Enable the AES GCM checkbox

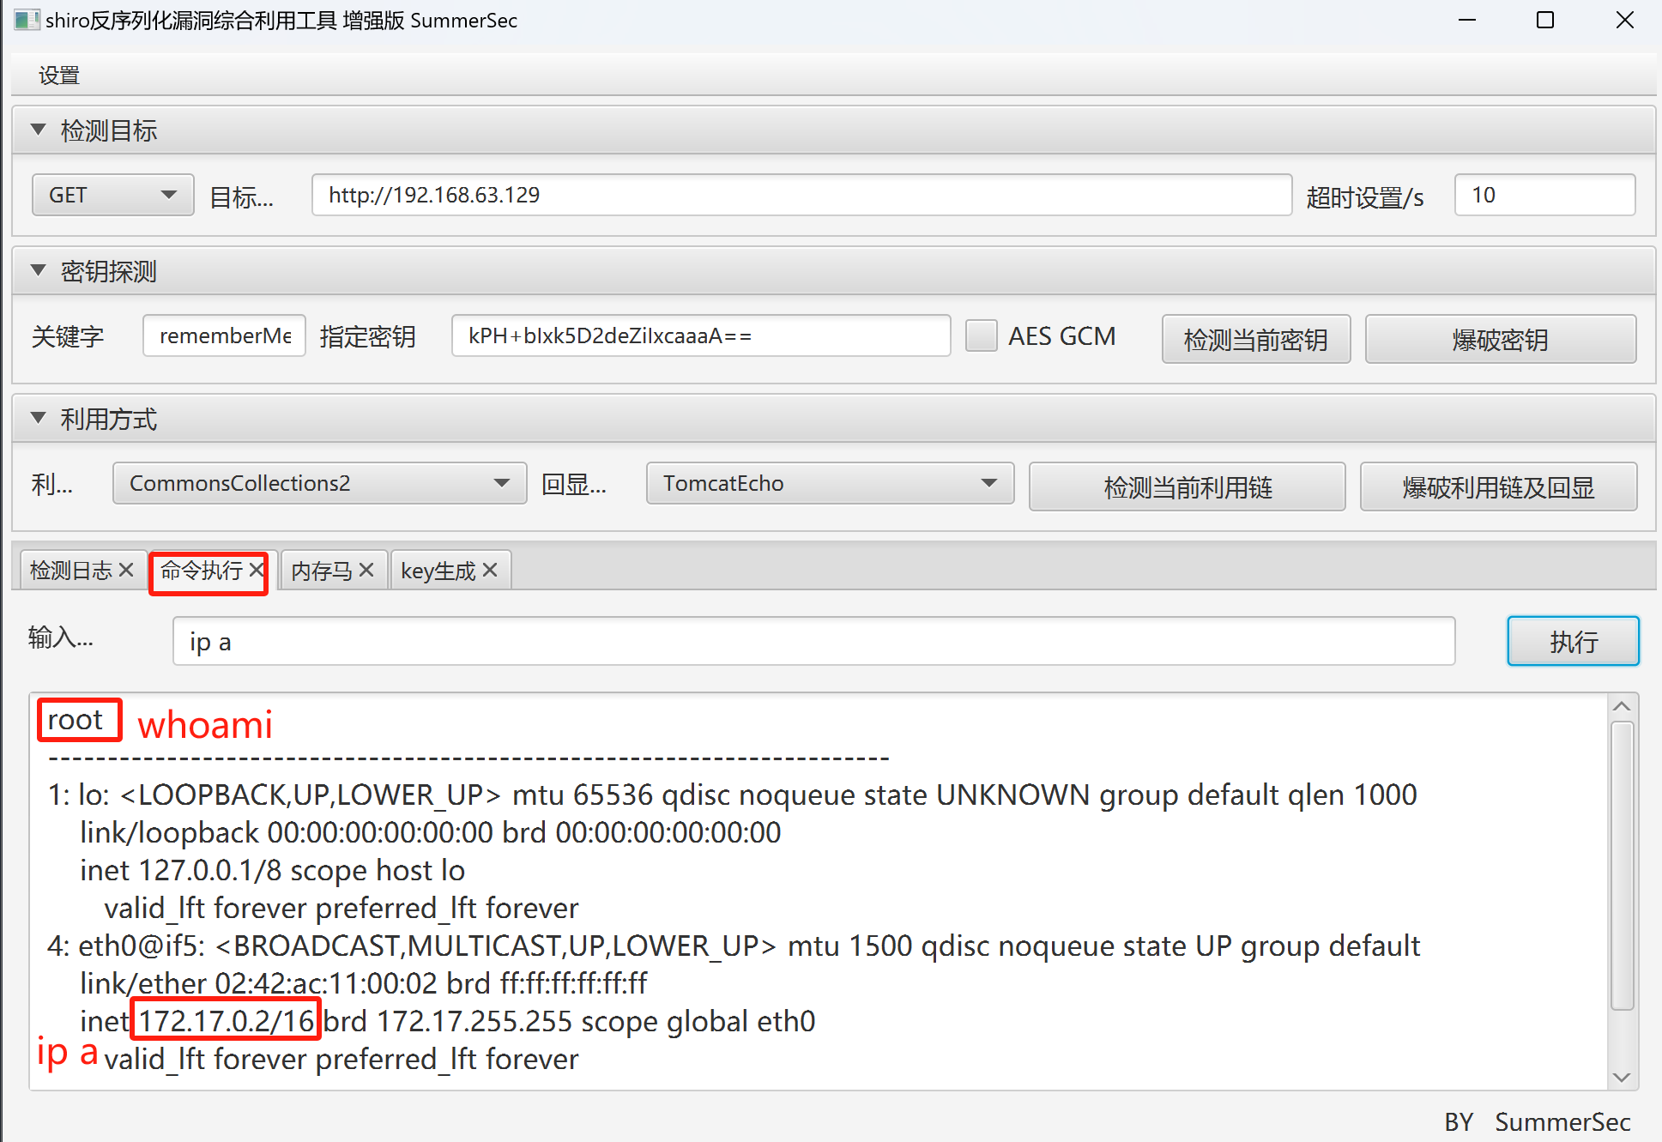[981, 335]
